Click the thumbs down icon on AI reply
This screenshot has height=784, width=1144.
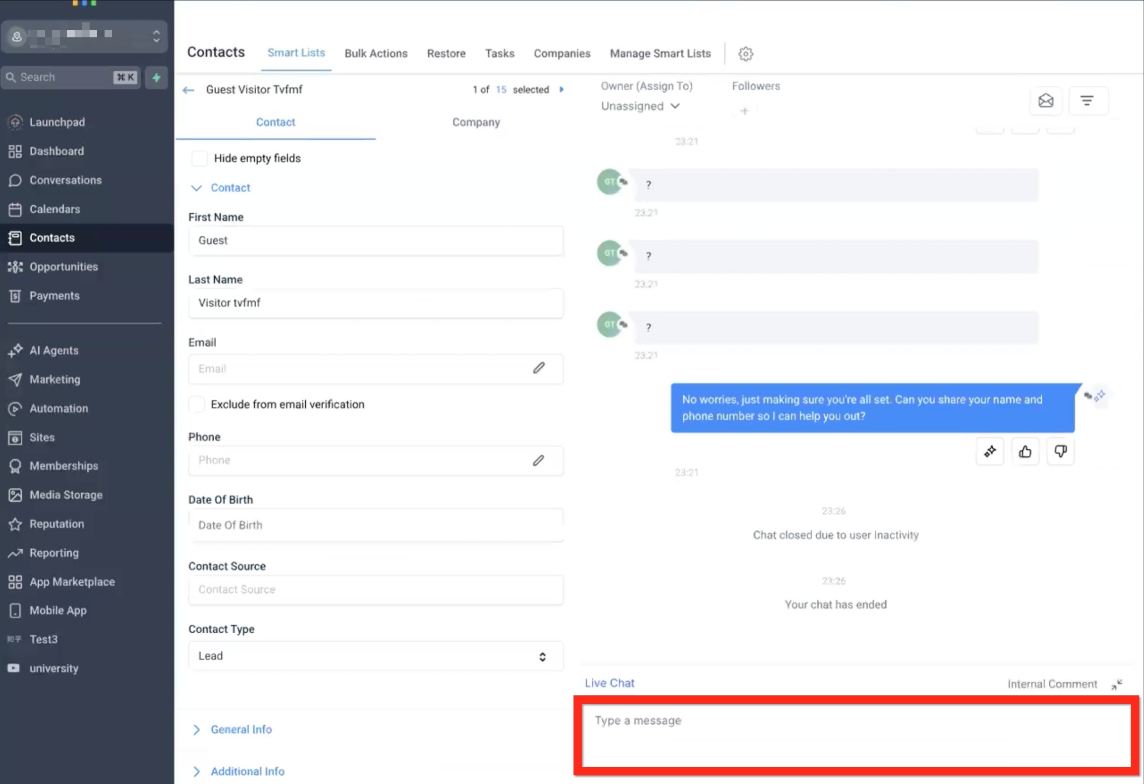click(1060, 451)
